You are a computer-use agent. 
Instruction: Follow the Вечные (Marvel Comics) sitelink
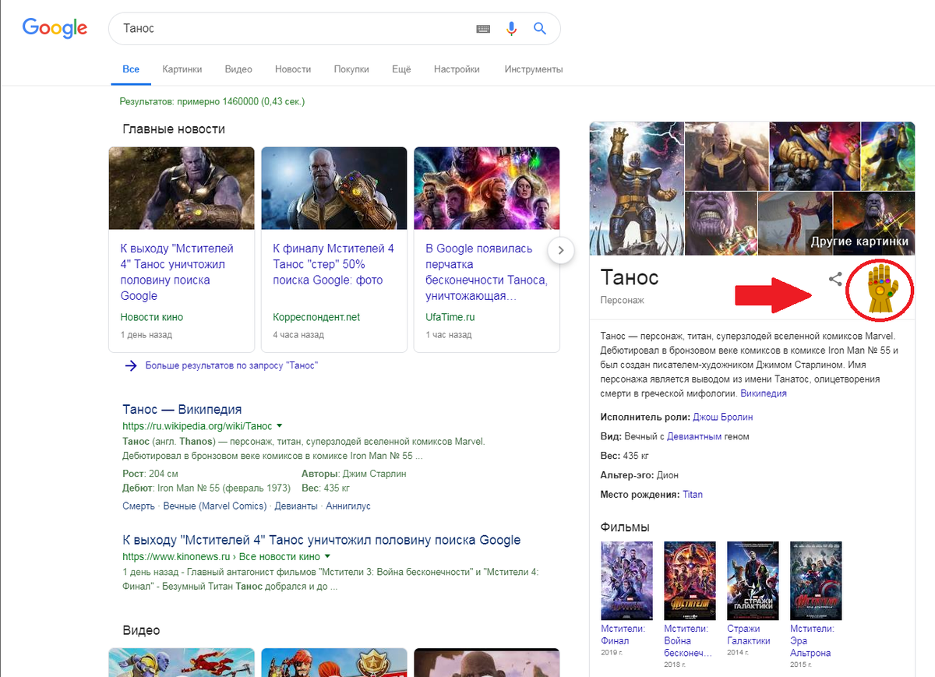[x=216, y=506]
